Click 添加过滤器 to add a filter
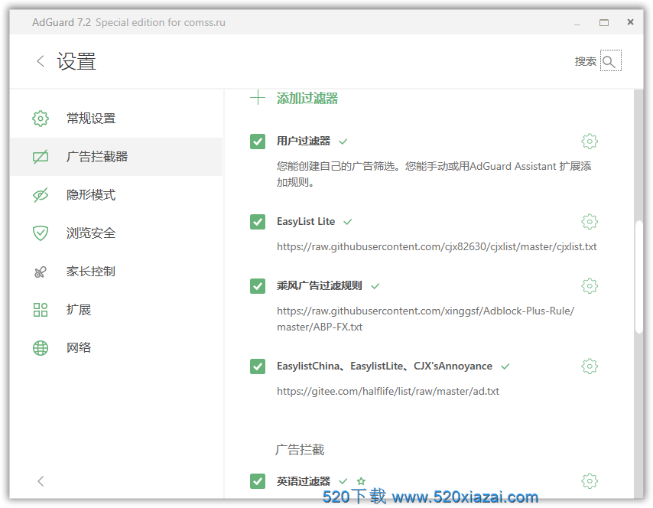 tap(307, 99)
